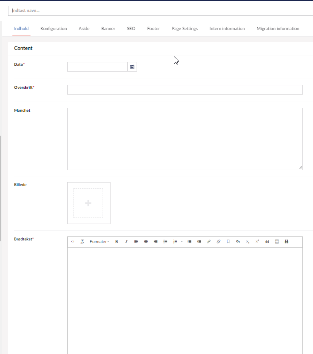Click the insert link icon
The height and width of the screenshot is (354, 313).
click(x=209, y=242)
